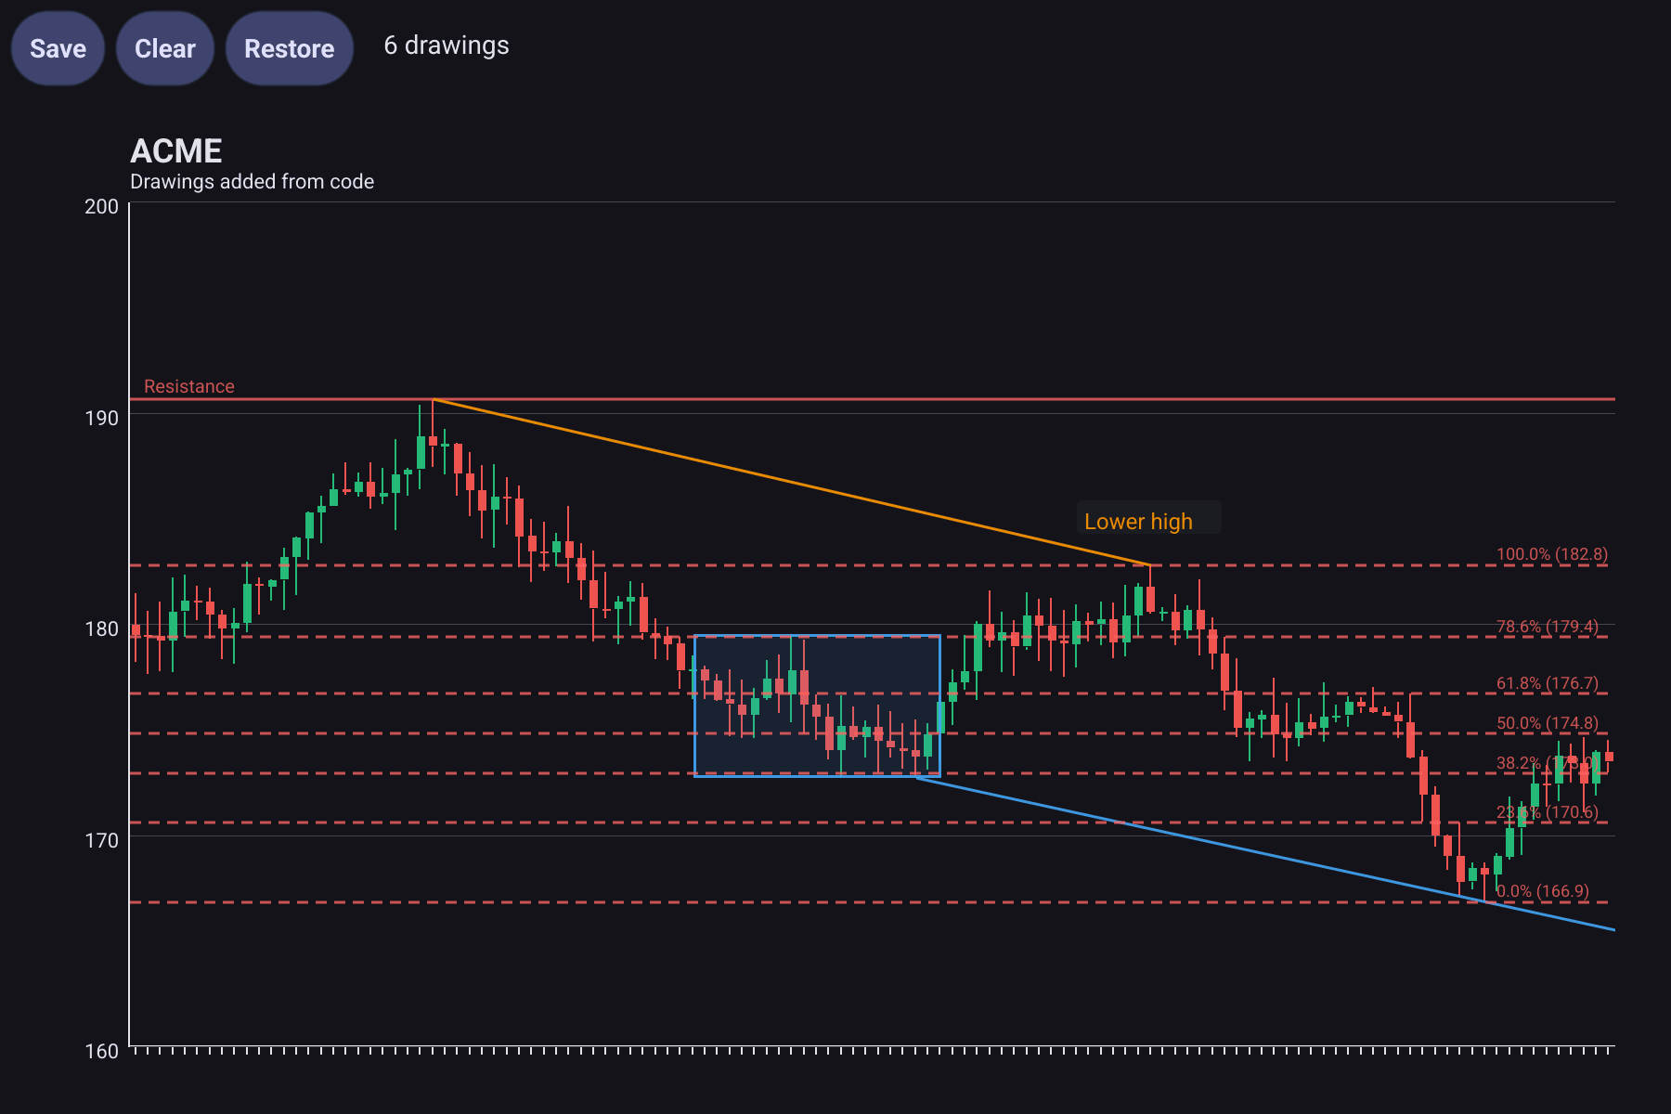Click the 78.6% (179.4) Fibonacci label
Screen dimensions: 1671x1114
click(x=1548, y=627)
